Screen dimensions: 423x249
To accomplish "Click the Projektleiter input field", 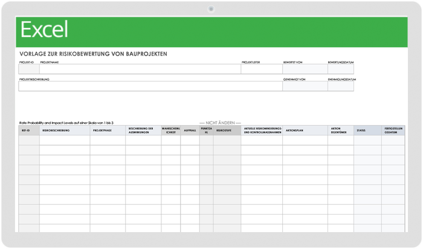I will pyautogui.click(x=262, y=69).
